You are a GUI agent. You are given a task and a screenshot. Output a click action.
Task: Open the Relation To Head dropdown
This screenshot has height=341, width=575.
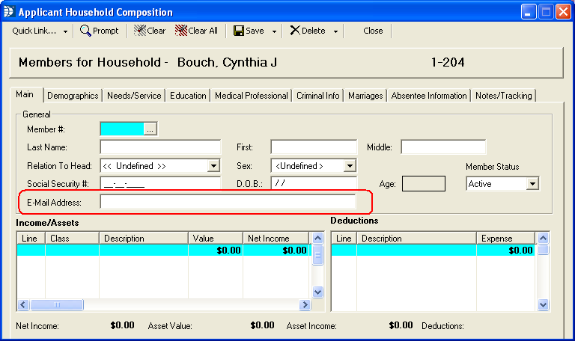(213, 165)
